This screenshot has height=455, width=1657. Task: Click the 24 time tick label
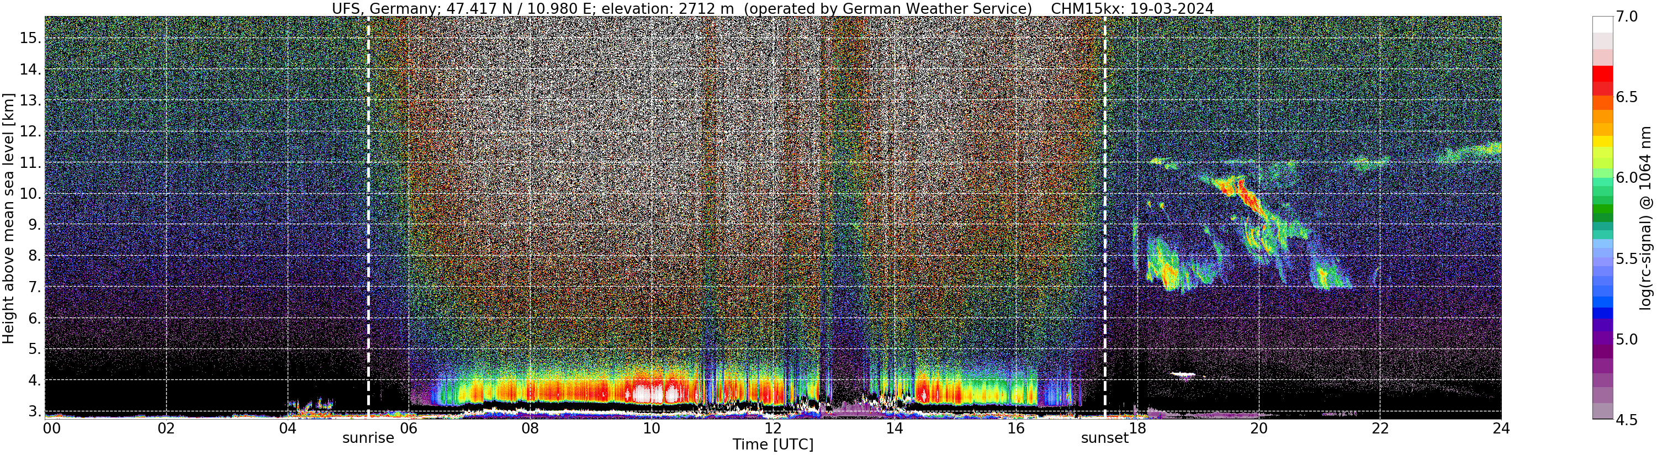coord(1501,427)
